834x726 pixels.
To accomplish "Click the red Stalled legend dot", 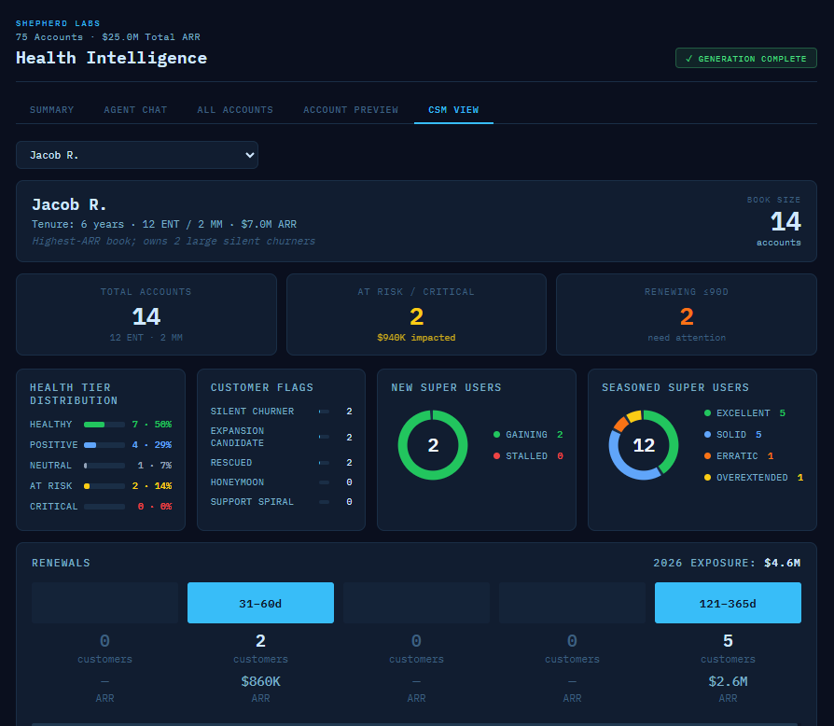I will point(497,455).
